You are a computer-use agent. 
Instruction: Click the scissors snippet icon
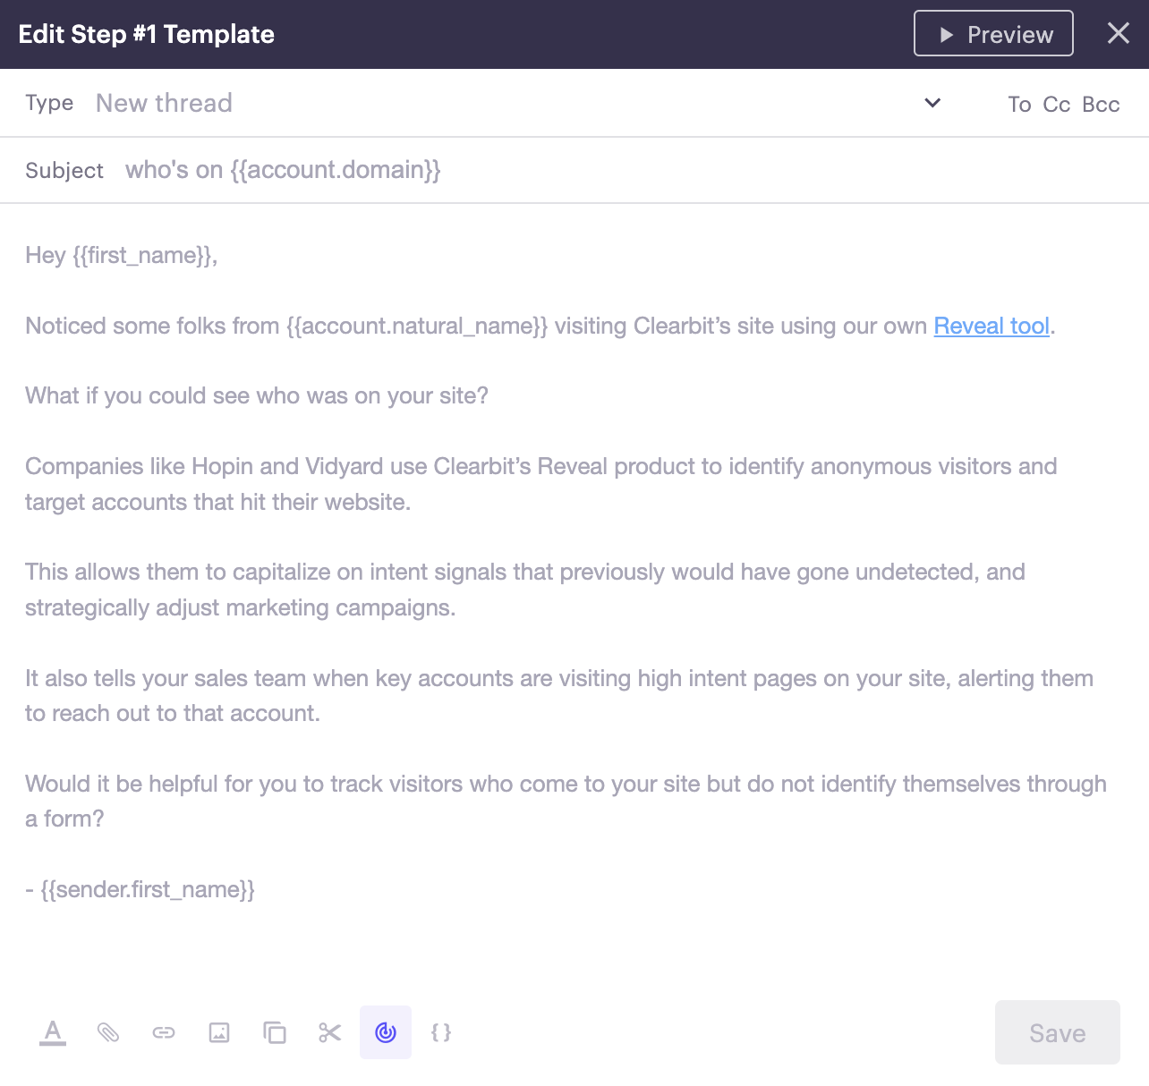[x=330, y=1032]
